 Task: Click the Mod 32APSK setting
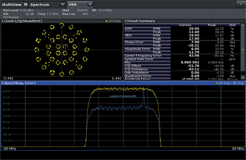75,10
